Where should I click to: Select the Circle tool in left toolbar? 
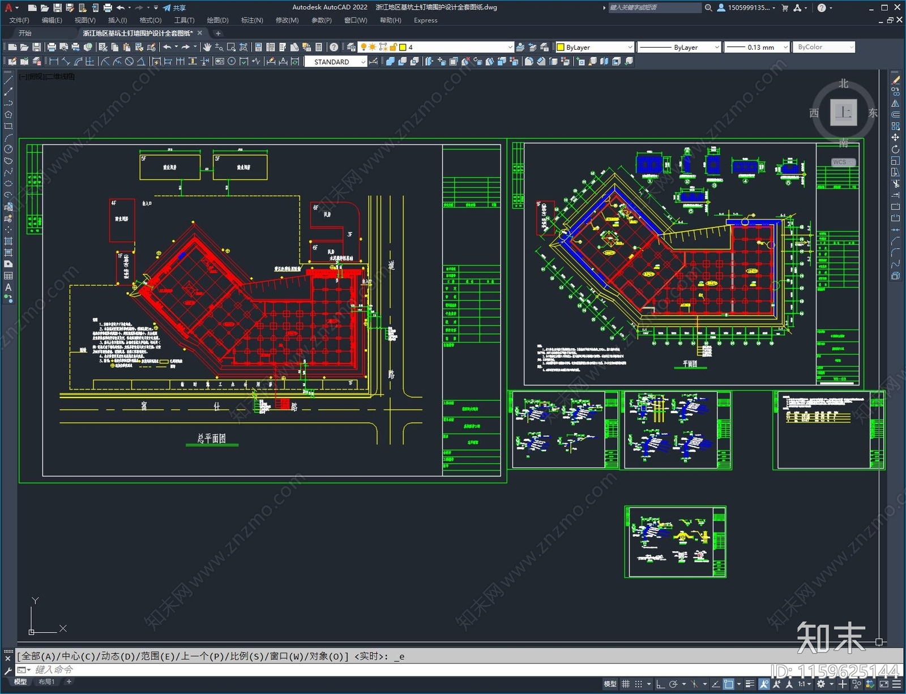pyautogui.click(x=8, y=149)
